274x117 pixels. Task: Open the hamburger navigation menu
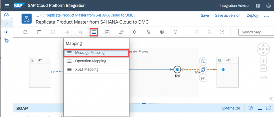[7, 6]
